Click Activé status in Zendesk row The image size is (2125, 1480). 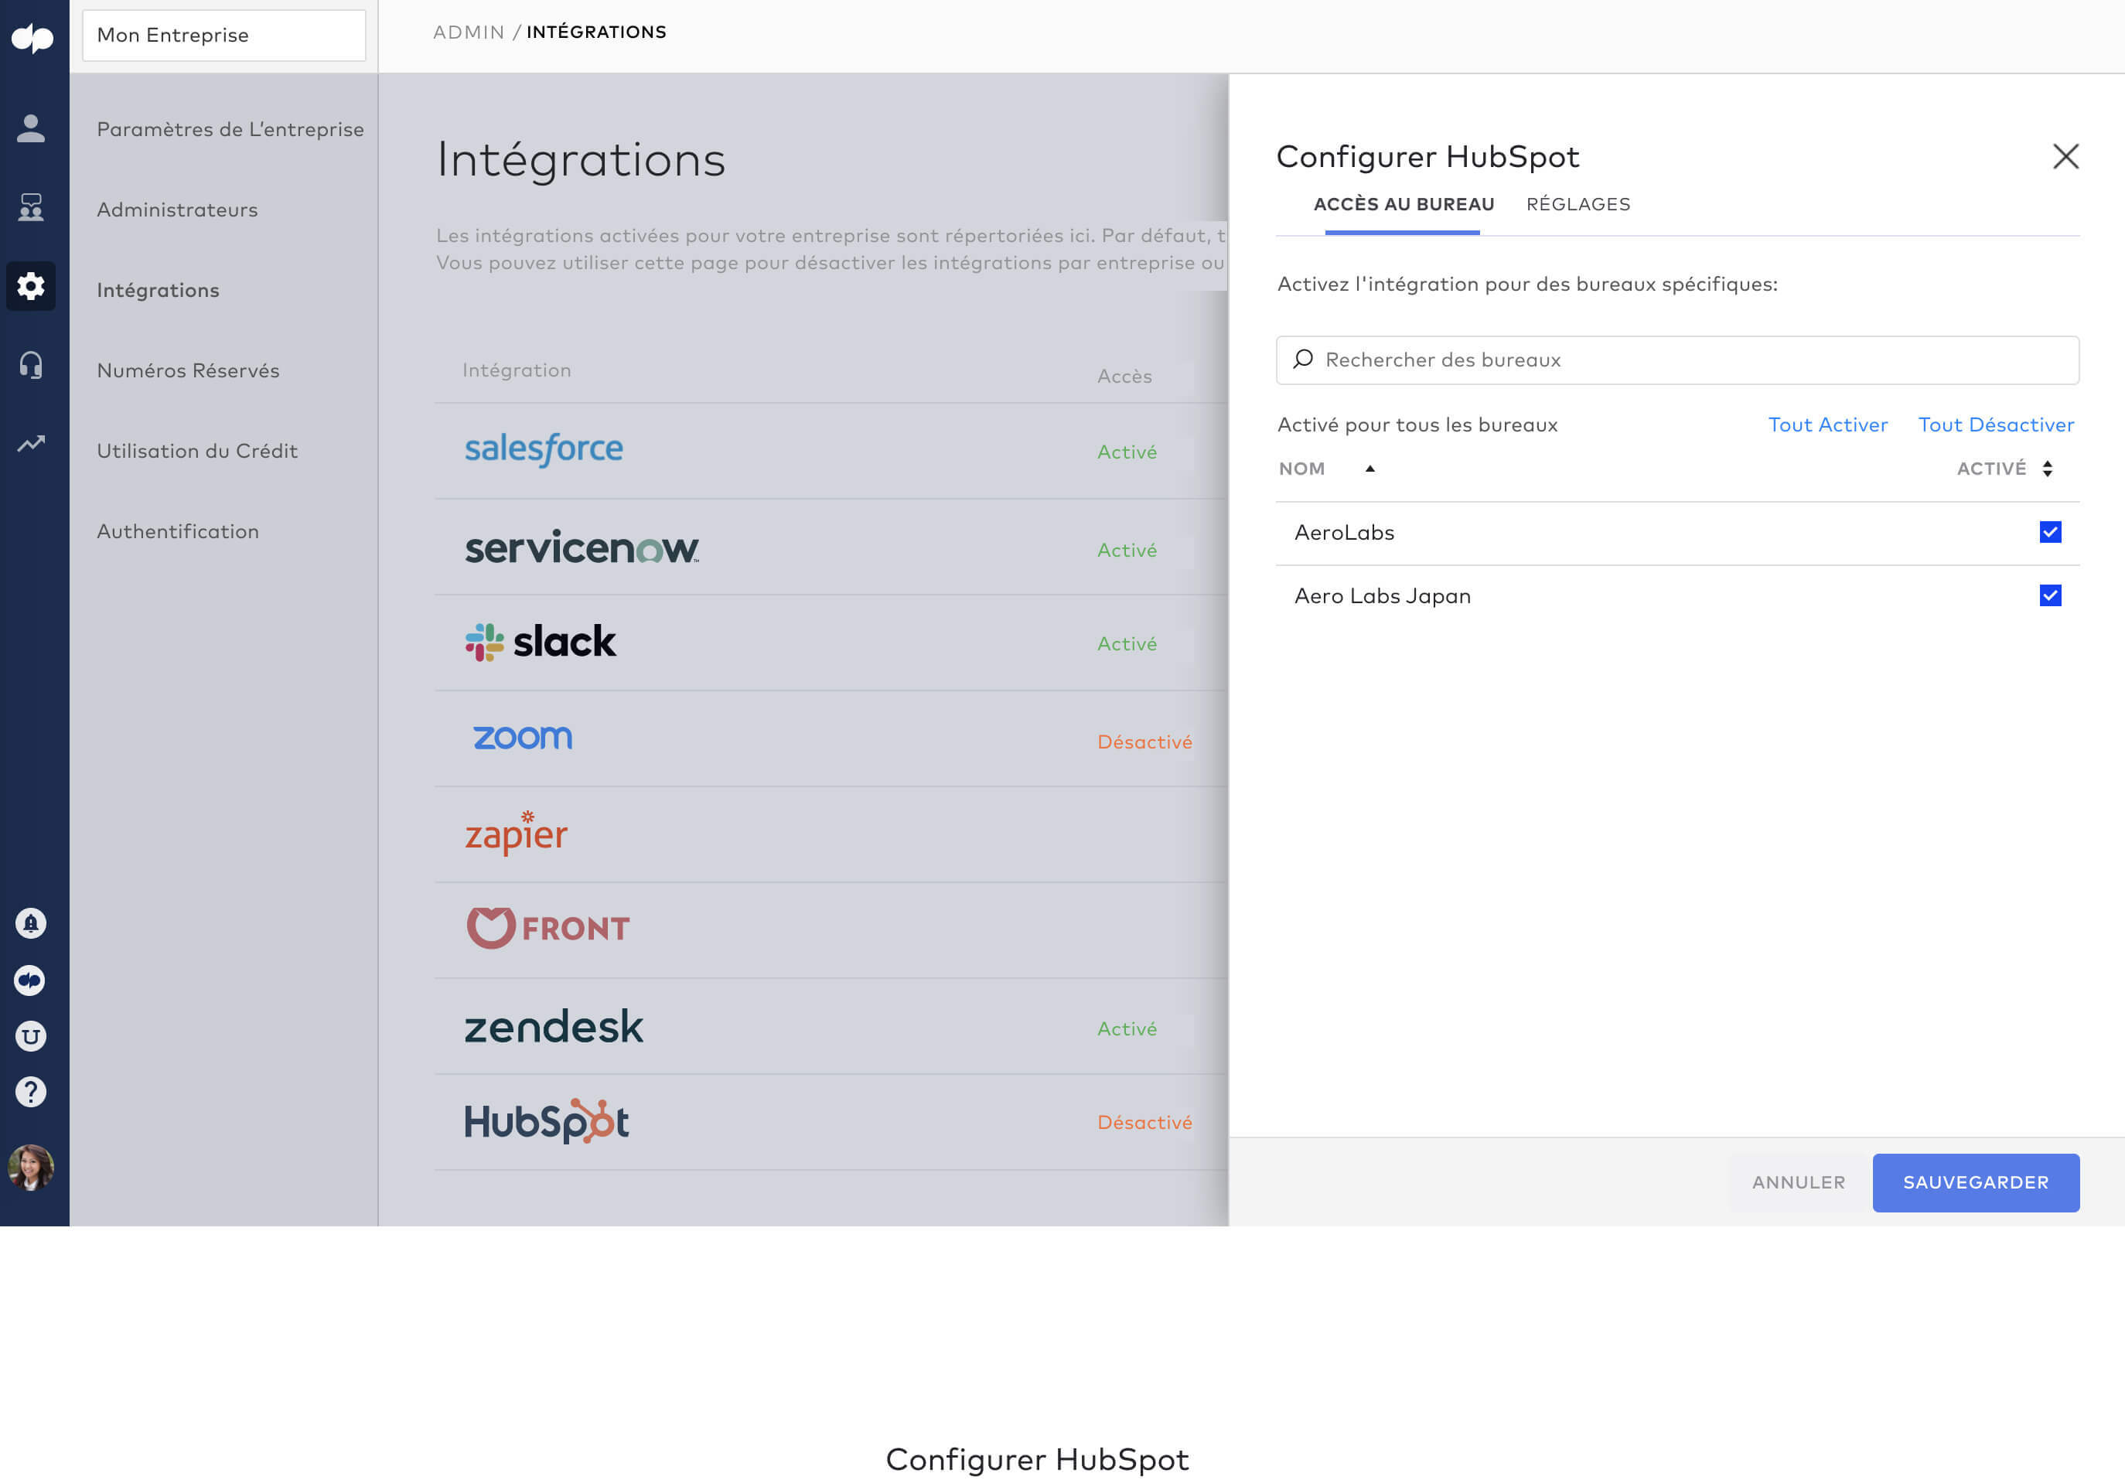pos(1127,1028)
